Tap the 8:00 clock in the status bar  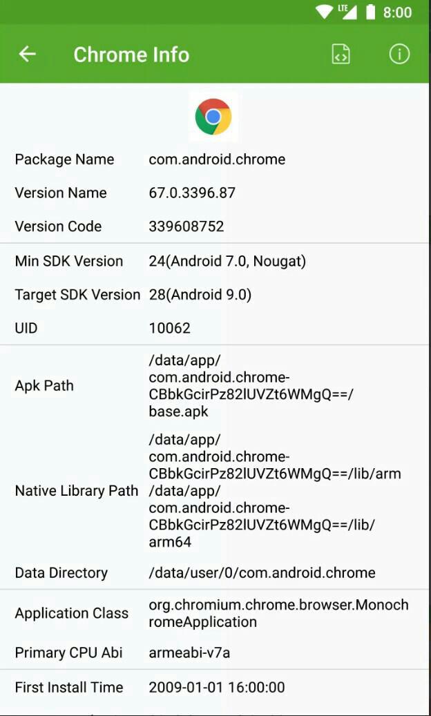[x=399, y=12]
